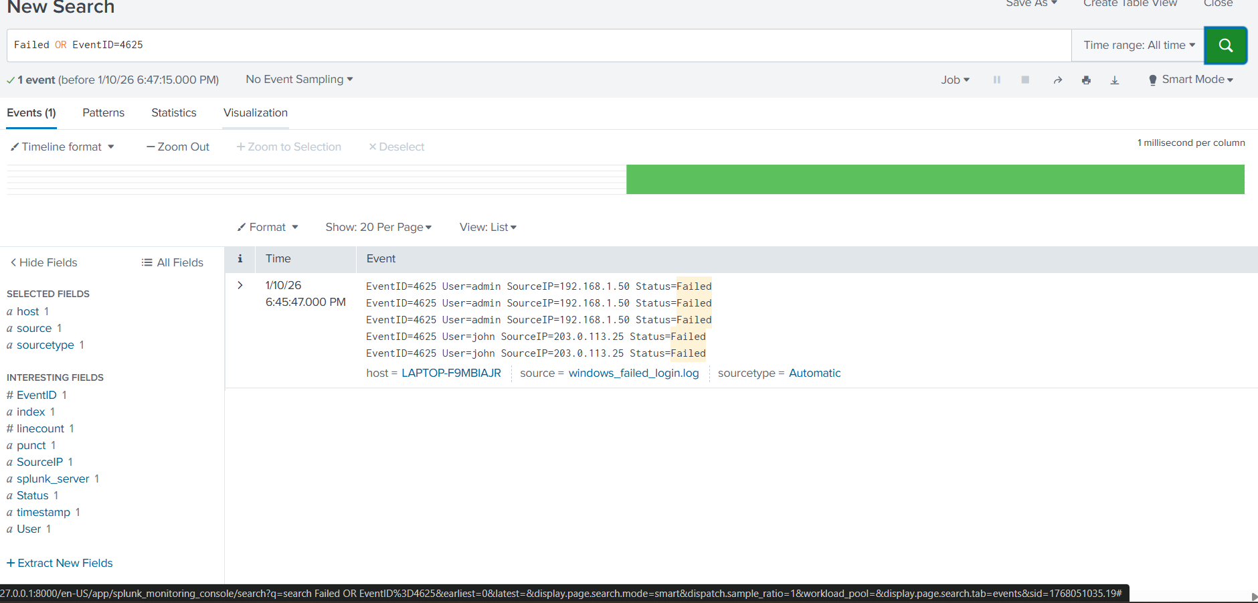Switch to the Statistics tab

(x=174, y=112)
